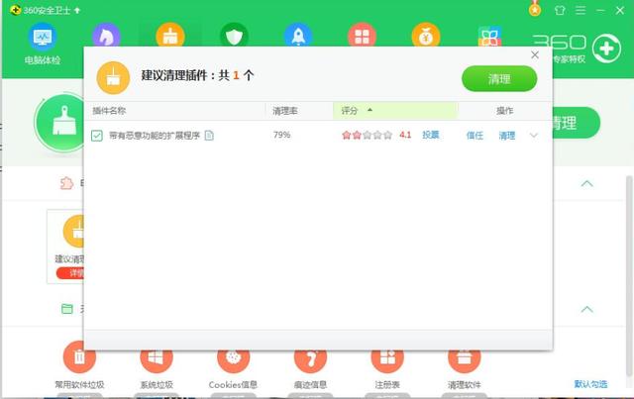Click the puzzle piece plugin section icon
The height and width of the screenshot is (399, 634).
click(x=66, y=183)
